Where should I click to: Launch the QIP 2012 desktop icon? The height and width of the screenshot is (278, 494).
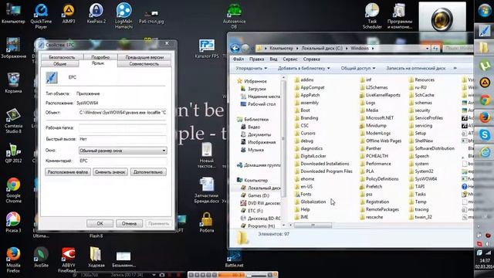click(x=13, y=153)
